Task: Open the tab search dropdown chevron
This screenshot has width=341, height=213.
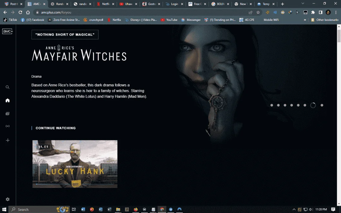Action: [x=303, y=3]
